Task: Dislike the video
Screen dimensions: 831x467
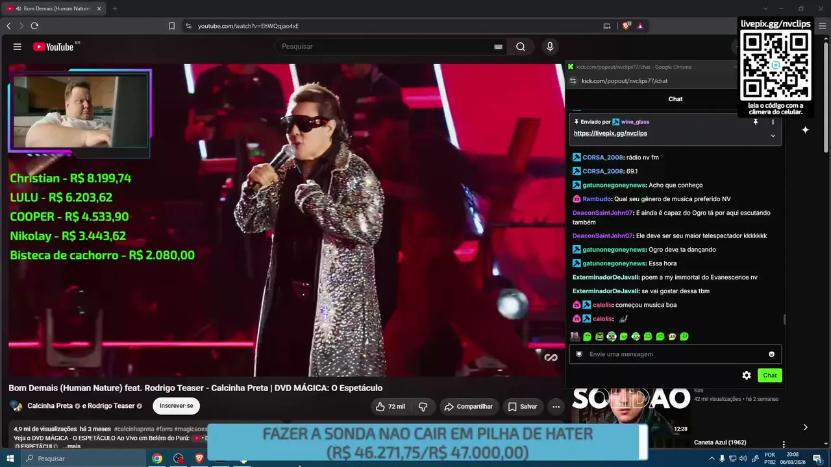Action: coord(423,407)
